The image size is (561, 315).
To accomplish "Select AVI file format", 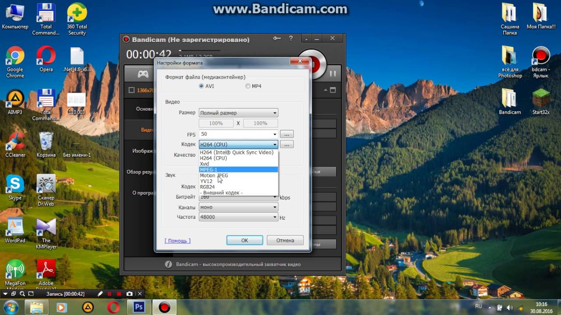I will 206,86.
